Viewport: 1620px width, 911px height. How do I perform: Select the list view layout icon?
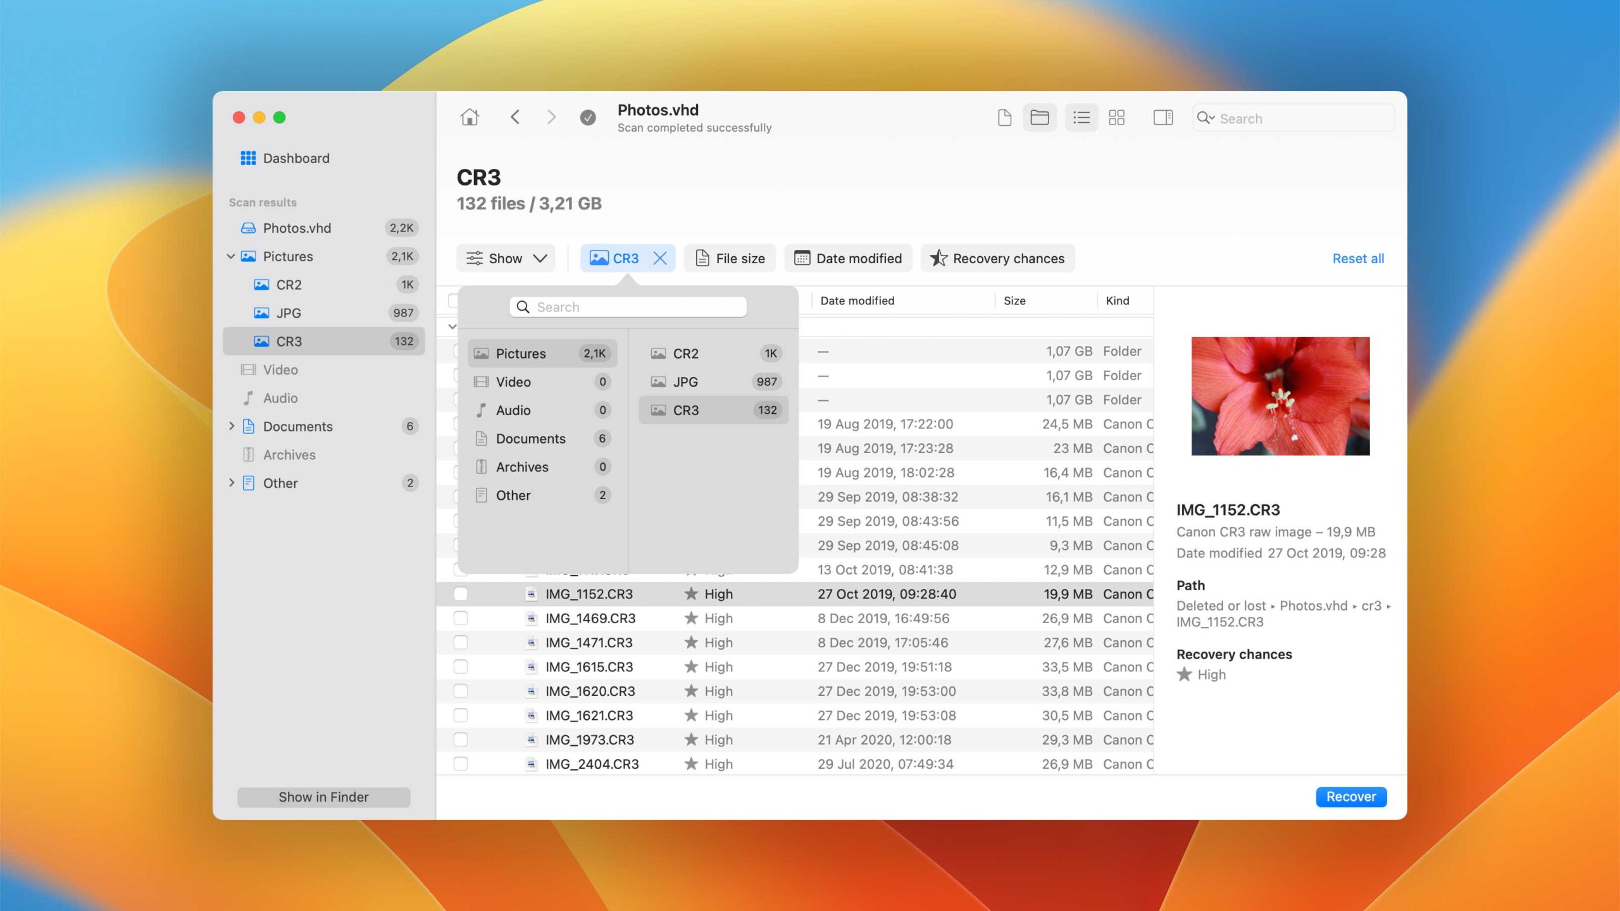[1081, 118]
